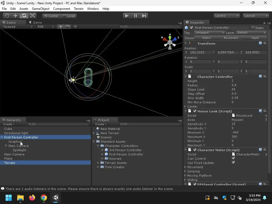Open Firefox from the taskbar
The width and height of the screenshot is (272, 204).
click(32, 198)
